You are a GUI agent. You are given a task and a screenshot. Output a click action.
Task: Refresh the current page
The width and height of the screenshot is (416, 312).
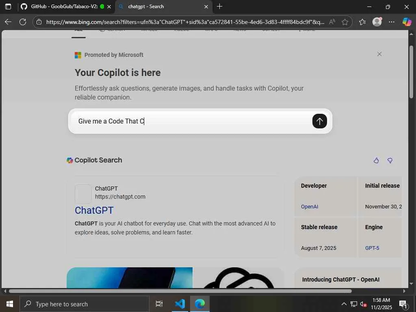point(23,22)
